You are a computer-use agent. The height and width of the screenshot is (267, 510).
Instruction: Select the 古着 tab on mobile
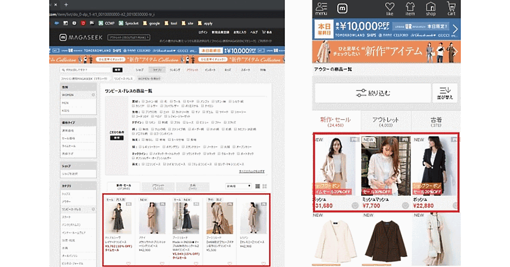click(436, 122)
